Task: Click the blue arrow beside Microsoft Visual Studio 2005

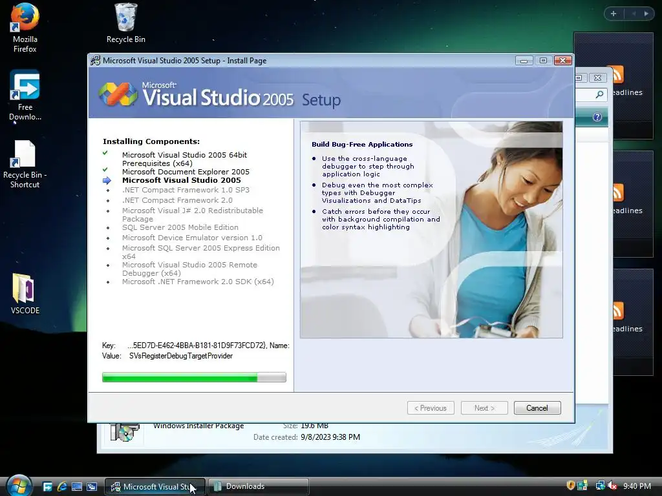Action: 107,181
